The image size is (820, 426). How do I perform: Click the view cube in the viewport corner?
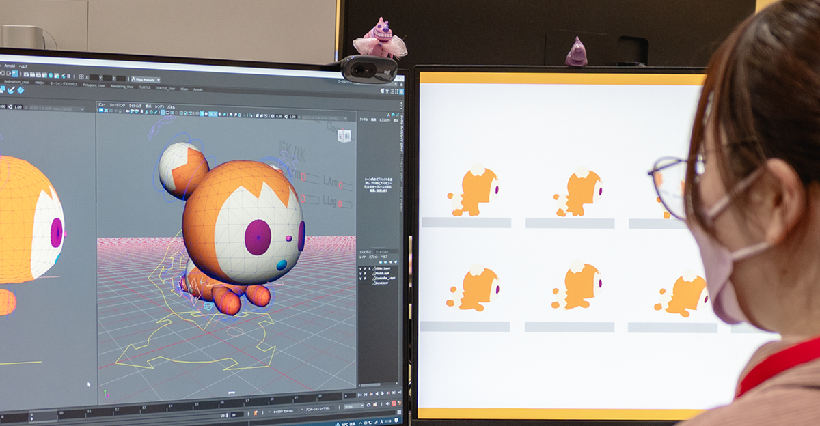(x=344, y=135)
